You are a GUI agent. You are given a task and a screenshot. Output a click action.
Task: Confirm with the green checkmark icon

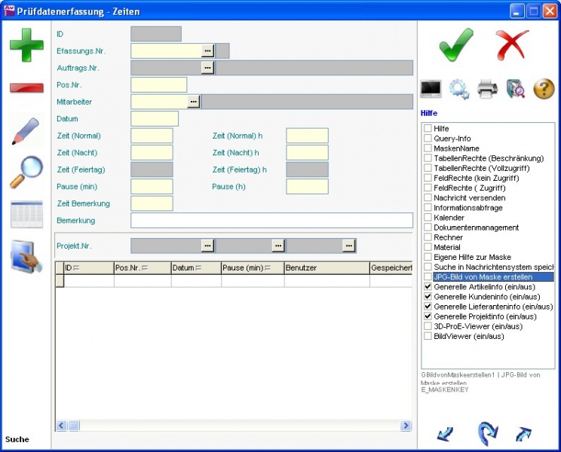[x=456, y=44]
